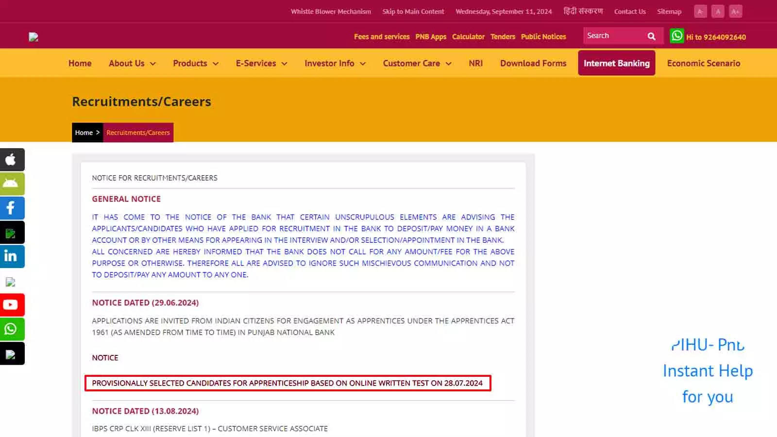The height and width of the screenshot is (437, 777).
Task: Click the black sidebar icon below WhatsApp
Action: 12,354
